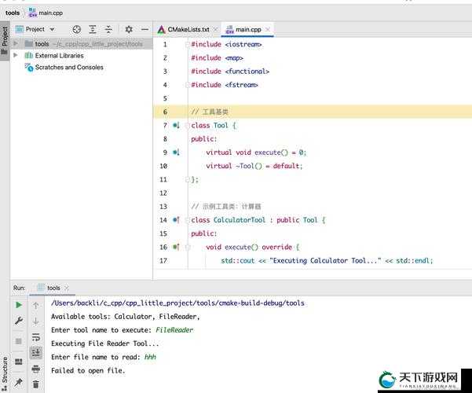Image resolution: width=472 pixels, height=393 pixels.
Task: Click line number 6 in gutter
Action: click(165, 112)
